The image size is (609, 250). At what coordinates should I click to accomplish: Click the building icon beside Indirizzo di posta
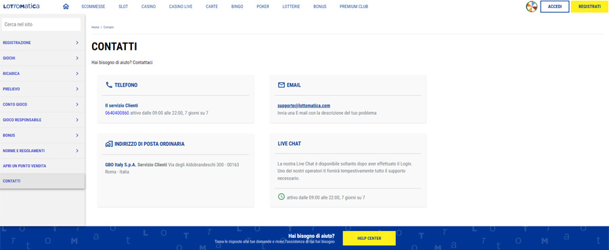point(109,144)
